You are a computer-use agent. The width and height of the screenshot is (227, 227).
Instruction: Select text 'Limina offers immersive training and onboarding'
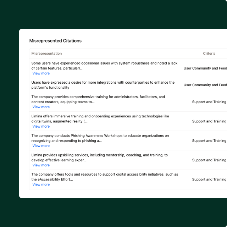pos(72,116)
